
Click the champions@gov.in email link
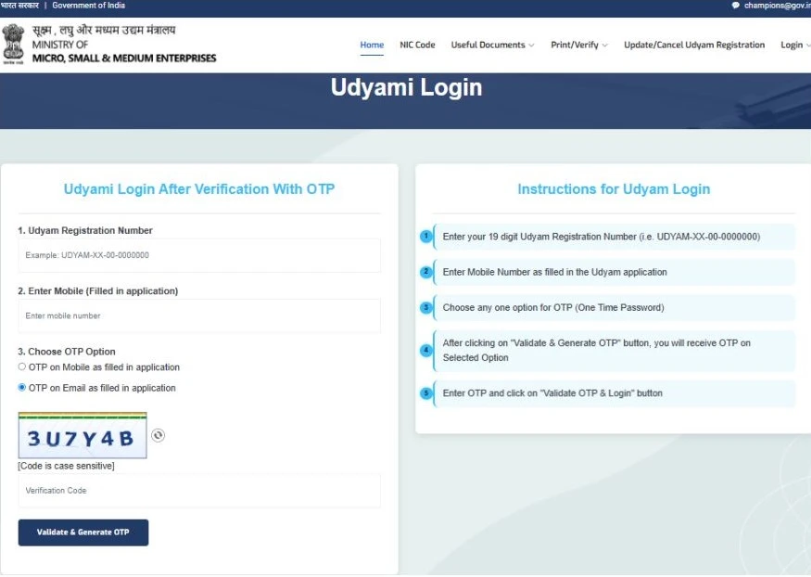point(778,6)
